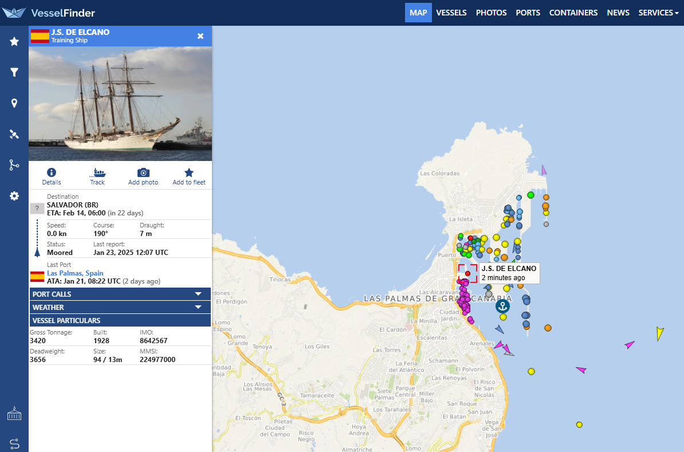Click the Spanish flag in panel header

coord(40,36)
